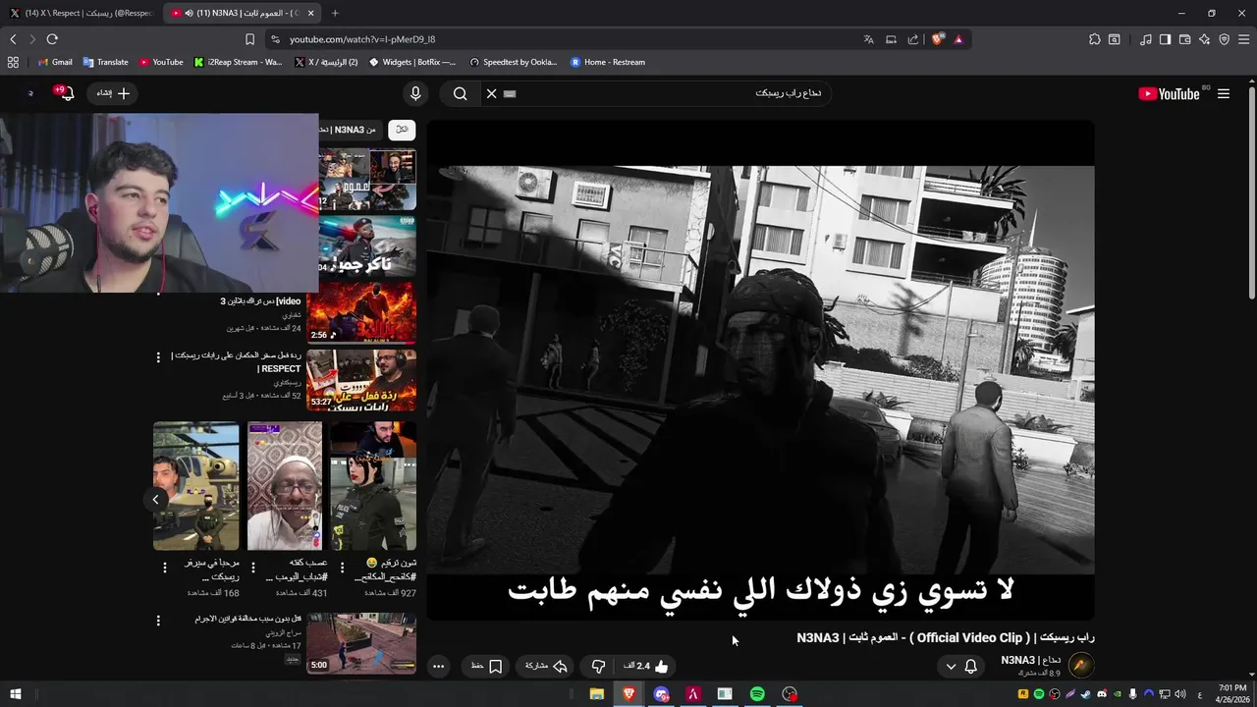This screenshot has height=707, width=1257.
Task: Open Gmail bookmark
Action: [x=55, y=62]
